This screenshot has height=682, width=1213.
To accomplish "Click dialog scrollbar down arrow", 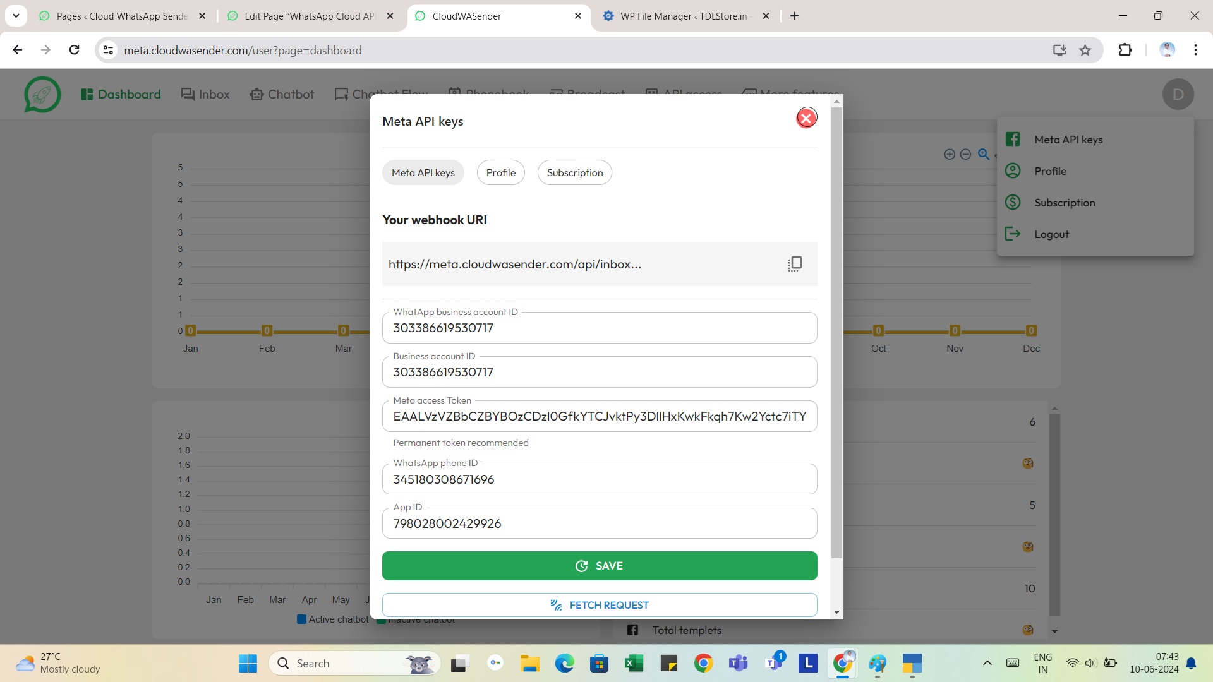I will [x=836, y=612].
